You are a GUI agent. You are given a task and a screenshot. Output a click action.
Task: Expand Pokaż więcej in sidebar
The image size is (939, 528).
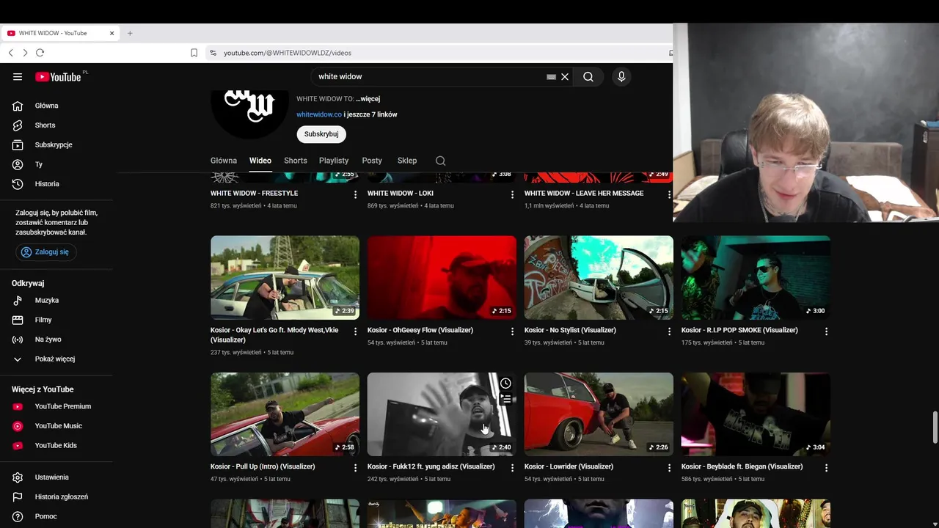[56, 359]
